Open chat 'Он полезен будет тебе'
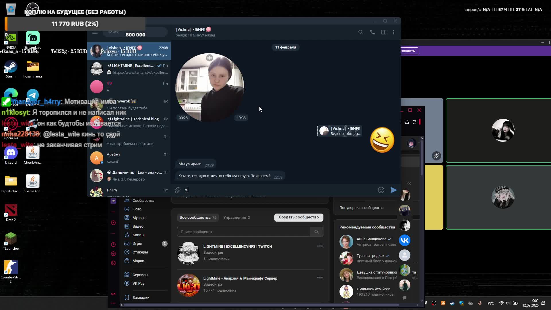551x310 pixels. (x=129, y=104)
